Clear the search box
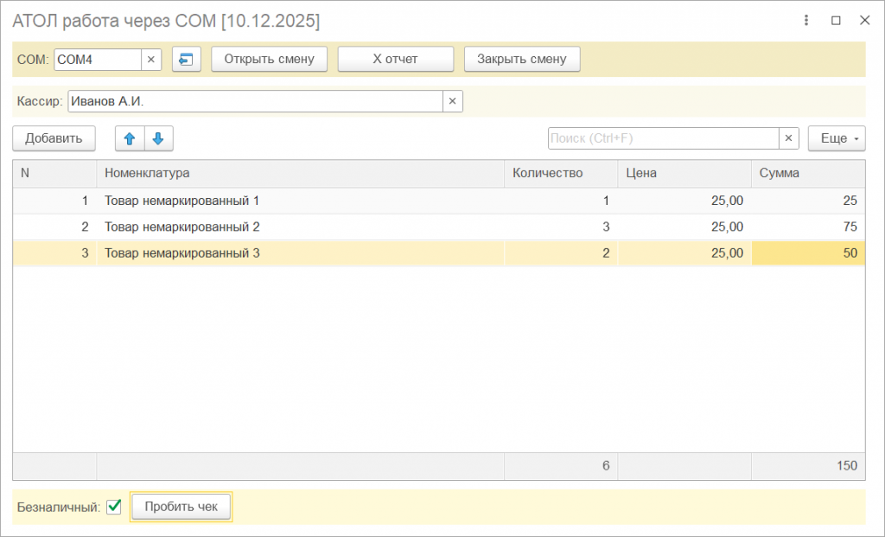Viewport: 885px width, 537px height. [x=789, y=138]
